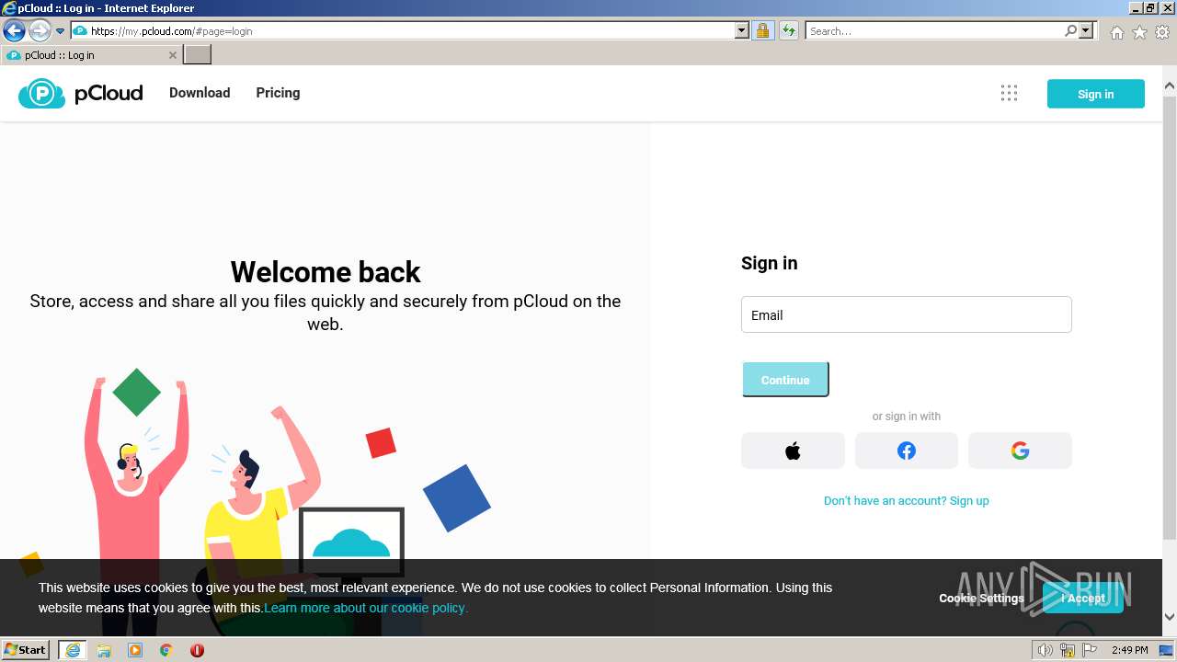Click the page scrollbar up arrow
This screenshot has height=662, width=1177.
(1170, 86)
